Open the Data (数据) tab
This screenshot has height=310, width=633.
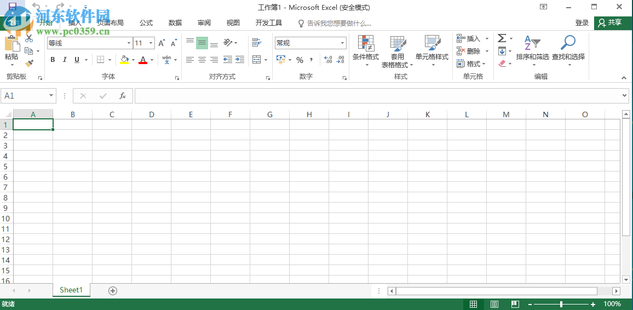[175, 23]
